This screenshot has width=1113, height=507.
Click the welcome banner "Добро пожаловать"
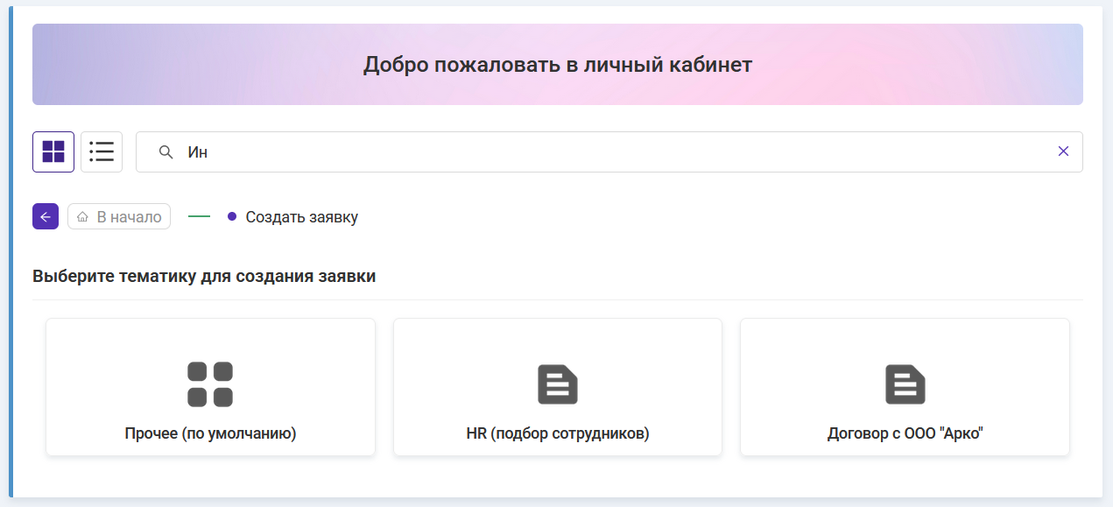(558, 65)
